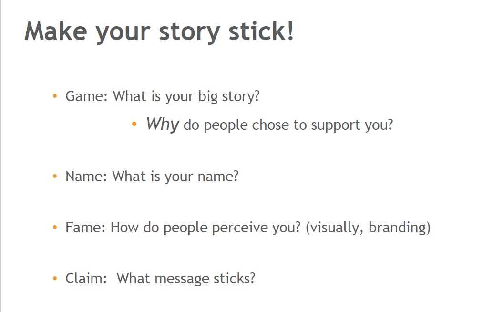Click the orange bullet before 'Why'
This screenshot has height=312, width=493.
pyautogui.click(x=134, y=124)
